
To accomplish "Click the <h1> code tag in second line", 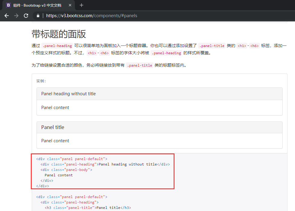I will pos(92,53).
